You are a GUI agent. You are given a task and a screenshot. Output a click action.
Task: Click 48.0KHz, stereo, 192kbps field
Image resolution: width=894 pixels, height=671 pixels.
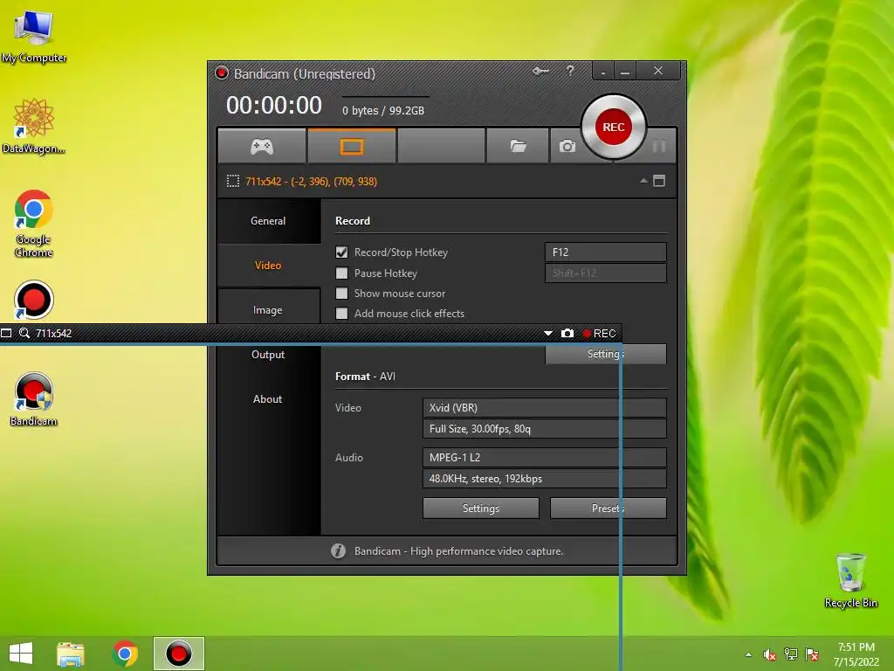tap(545, 478)
